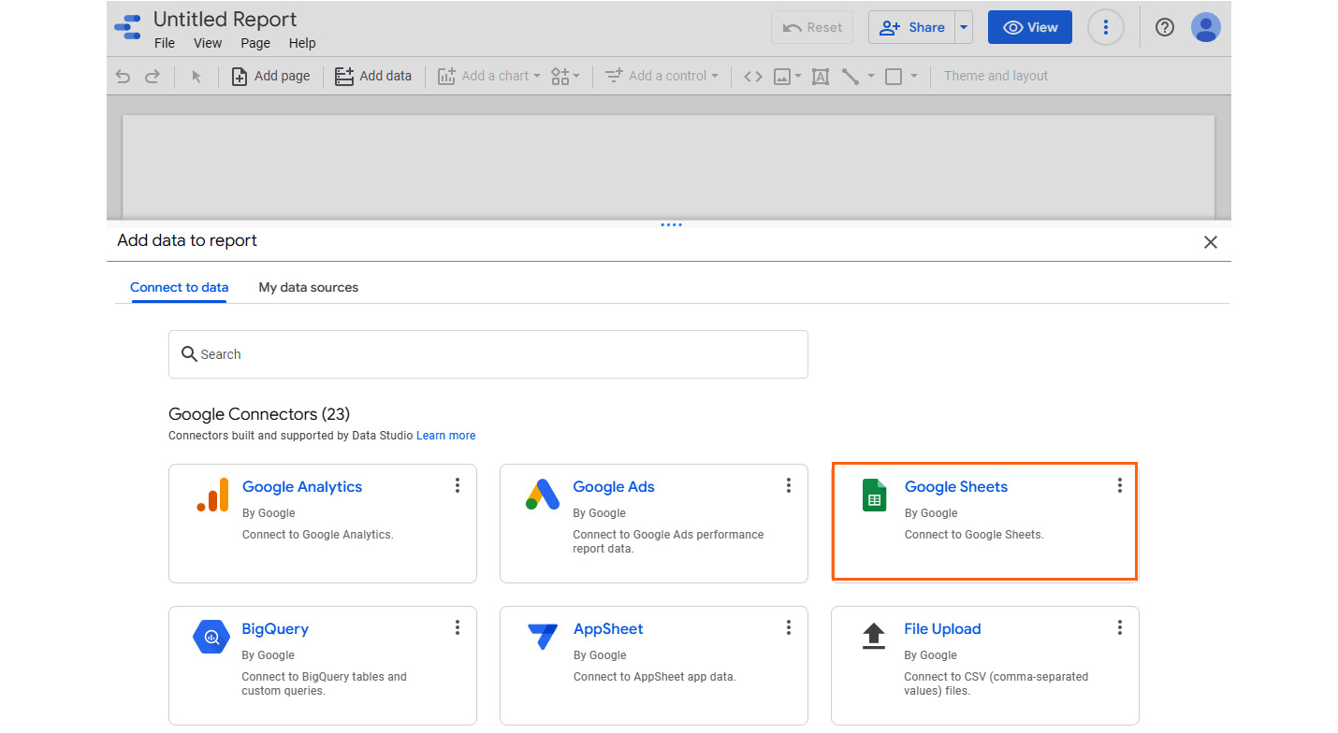
Task: Open the Help menu
Action: click(x=302, y=43)
